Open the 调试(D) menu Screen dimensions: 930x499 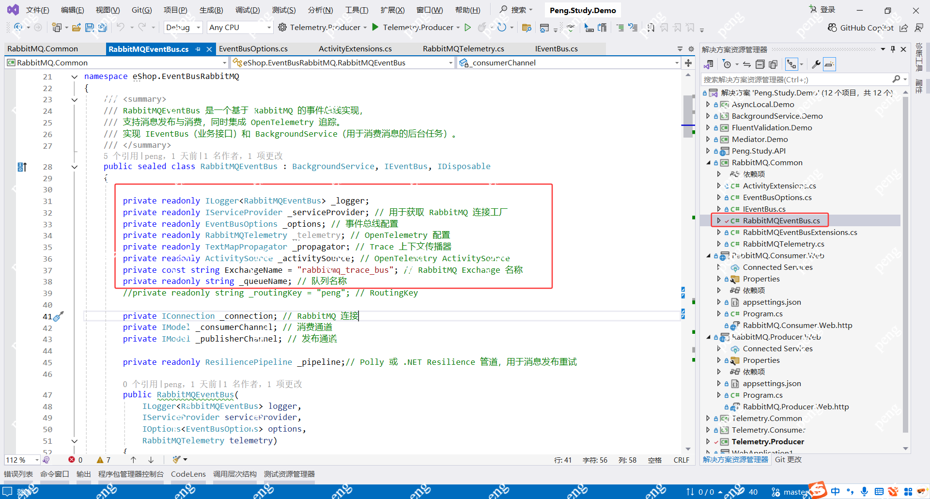[248, 10]
